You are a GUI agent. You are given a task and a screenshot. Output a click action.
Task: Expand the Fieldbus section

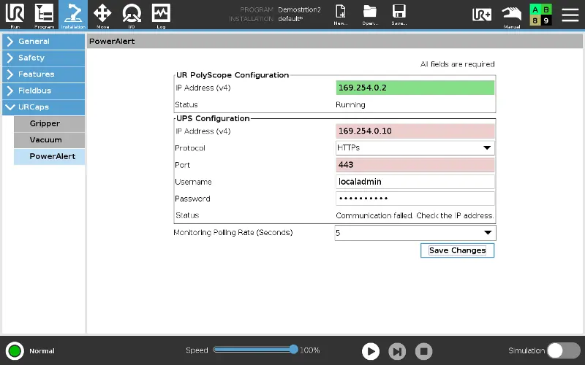[x=44, y=91]
